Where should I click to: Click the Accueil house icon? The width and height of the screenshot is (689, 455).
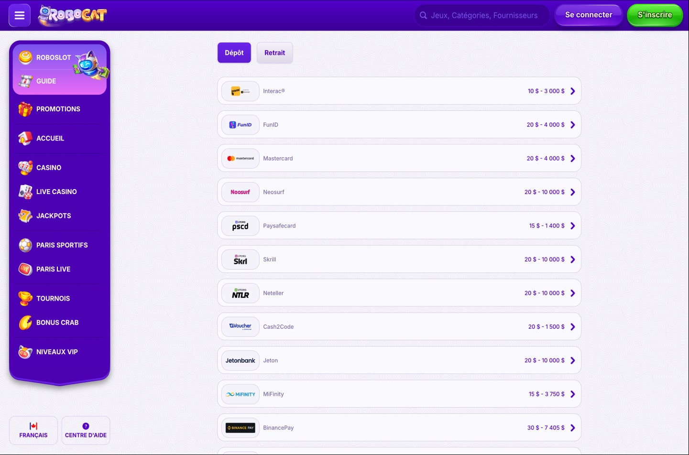[x=25, y=138]
